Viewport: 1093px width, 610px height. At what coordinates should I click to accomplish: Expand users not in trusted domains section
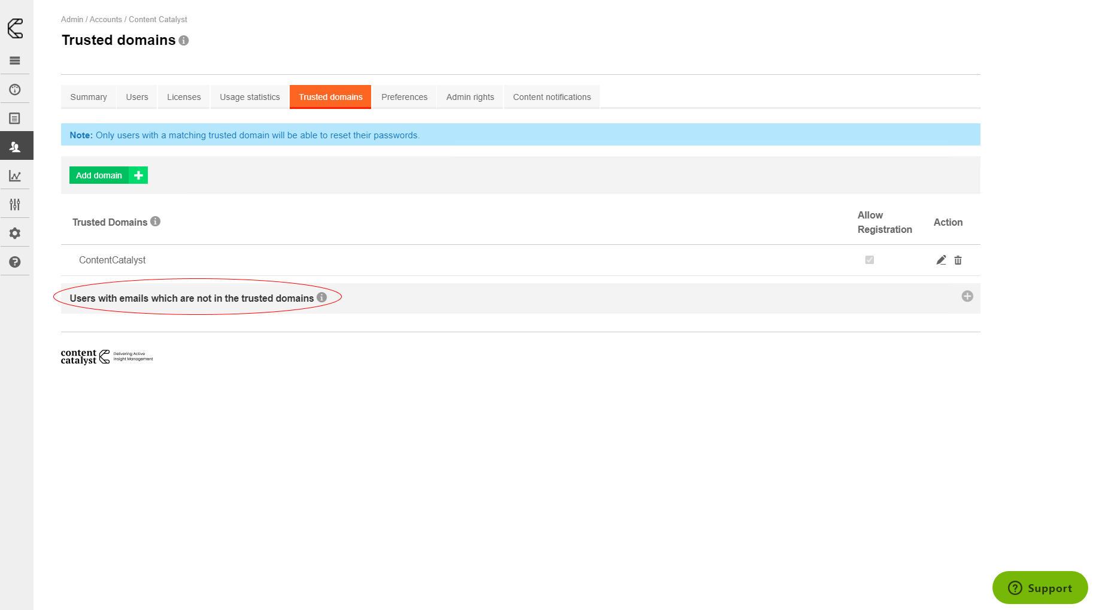pyautogui.click(x=967, y=296)
